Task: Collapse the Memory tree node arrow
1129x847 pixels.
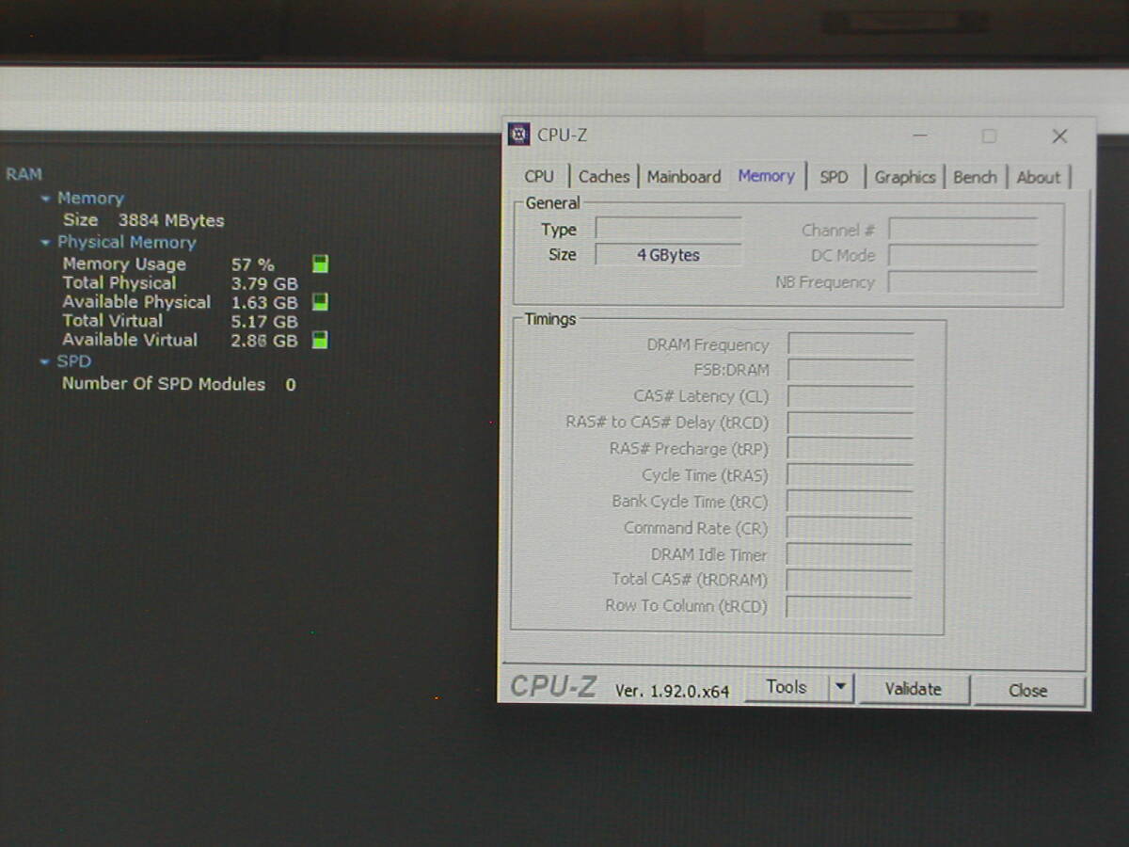Action: [x=45, y=199]
